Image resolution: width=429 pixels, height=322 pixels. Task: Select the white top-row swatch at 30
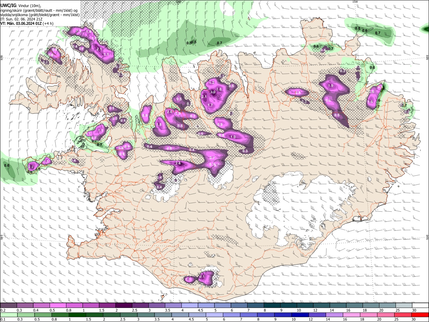pyautogui.click(x=420, y=306)
